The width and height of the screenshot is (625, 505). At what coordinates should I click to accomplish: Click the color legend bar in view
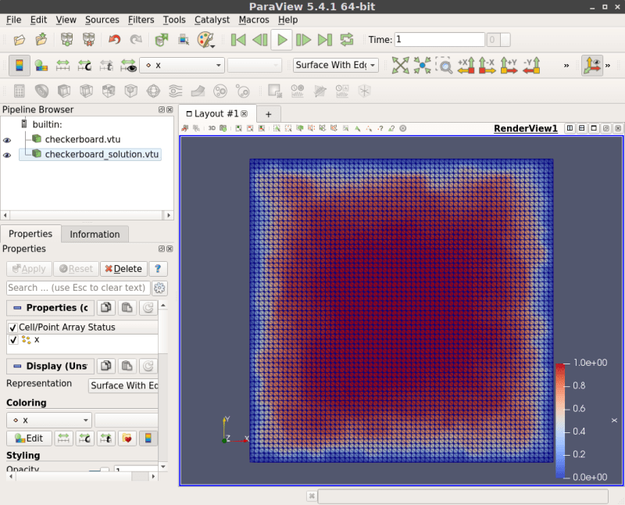click(560, 421)
